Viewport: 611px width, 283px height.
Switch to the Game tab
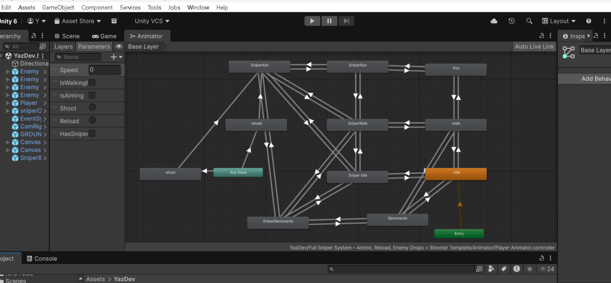click(104, 36)
